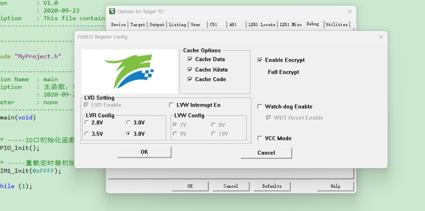The height and width of the screenshot is (211, 425).
Task: Open the Utilities tab
Action: 337,24
